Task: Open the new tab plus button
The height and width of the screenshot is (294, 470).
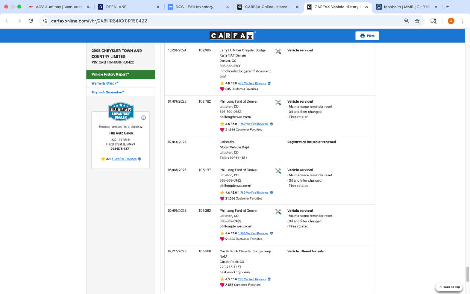Action: (x=448, y=7)
